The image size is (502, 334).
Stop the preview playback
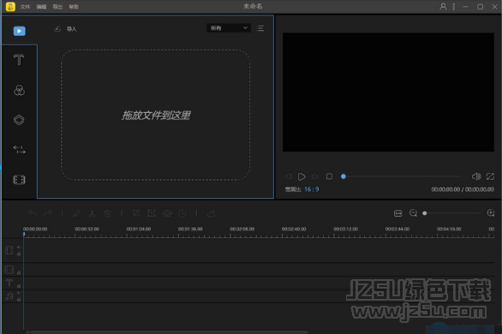[x=329, y=176]
